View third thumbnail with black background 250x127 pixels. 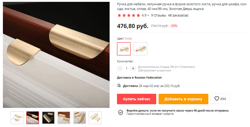pyautogui.click(x=48, y=118)
